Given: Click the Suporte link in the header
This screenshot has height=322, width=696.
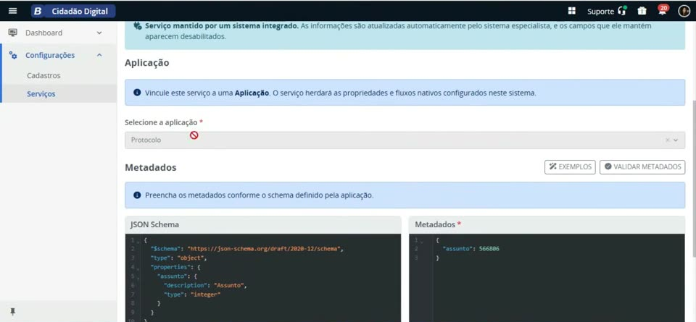Looking at the screenshot, I should [x=600, y=11].
